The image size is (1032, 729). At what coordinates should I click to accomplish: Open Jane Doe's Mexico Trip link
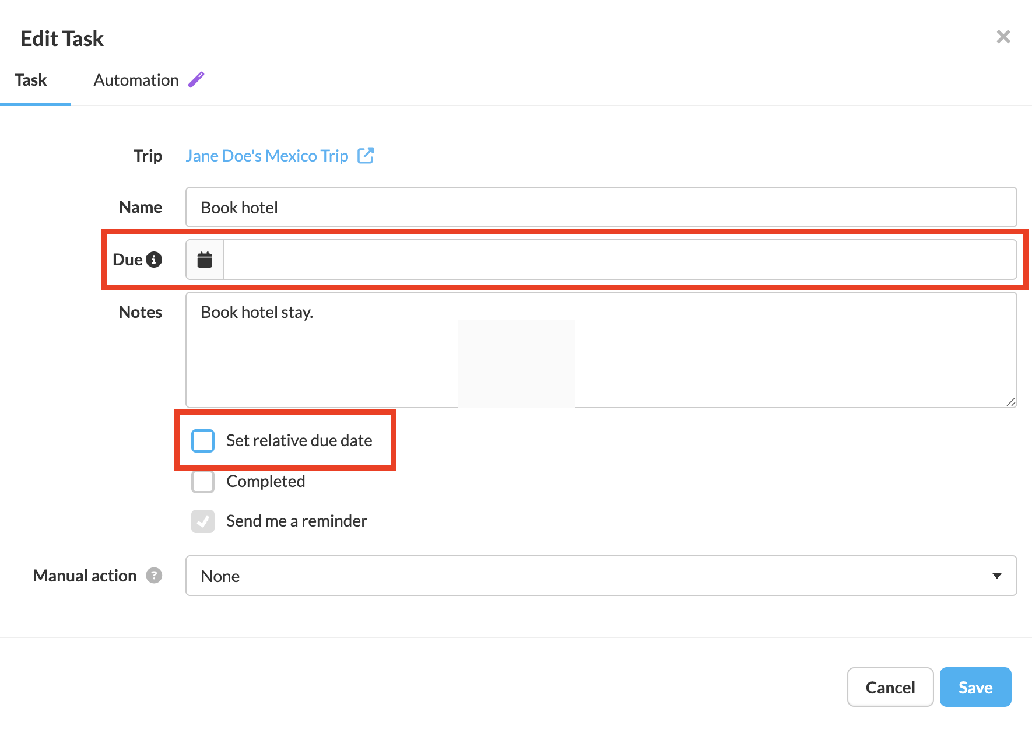pyautogui.click(x=266, y=156)
